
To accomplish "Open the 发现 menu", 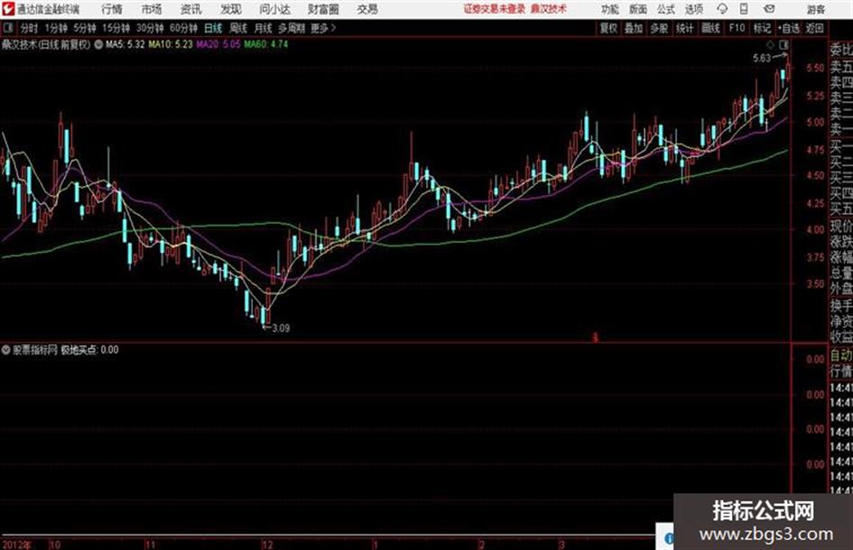I will [x=231, y=9].
